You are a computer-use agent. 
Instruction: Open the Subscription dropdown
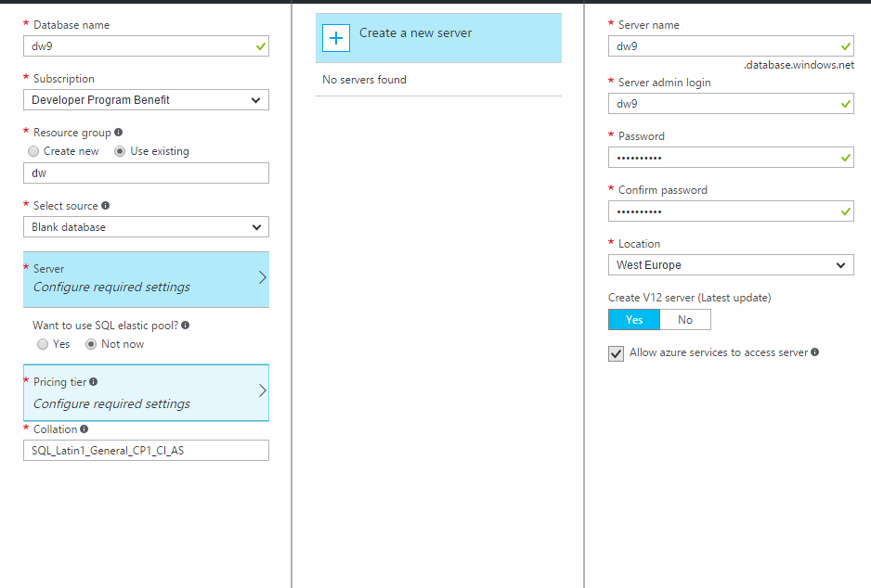tap(146, 100)
